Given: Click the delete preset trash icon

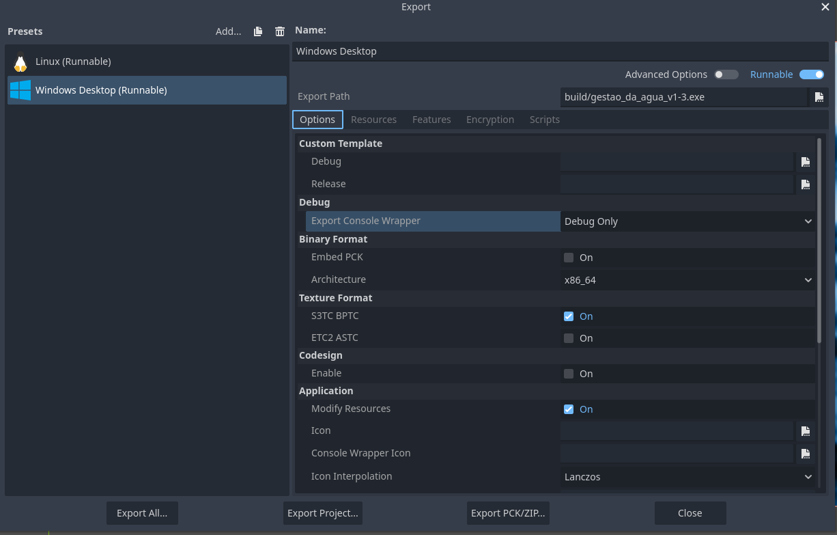Looking at the screenshot, I should tap(280, 31).
